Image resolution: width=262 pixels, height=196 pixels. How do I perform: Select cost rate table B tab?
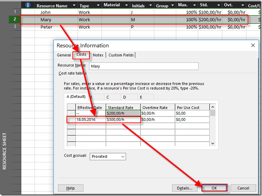(93, 97)
